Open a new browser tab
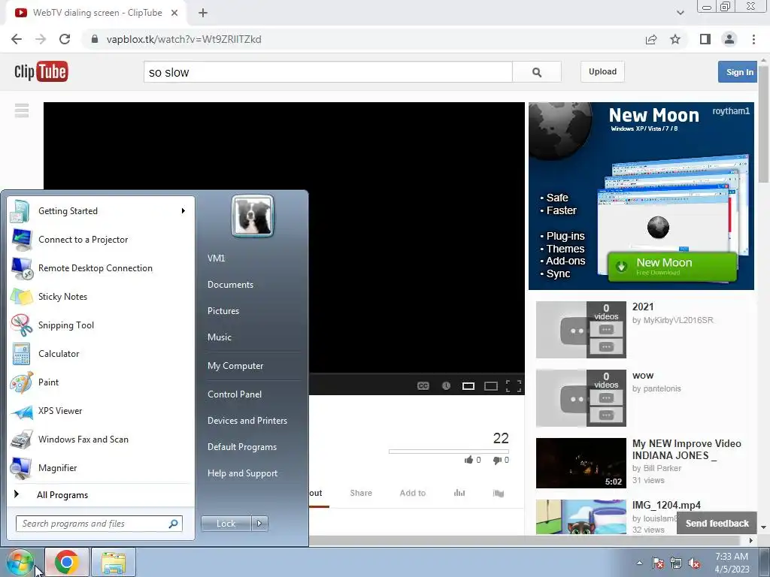 coord(203,13)
